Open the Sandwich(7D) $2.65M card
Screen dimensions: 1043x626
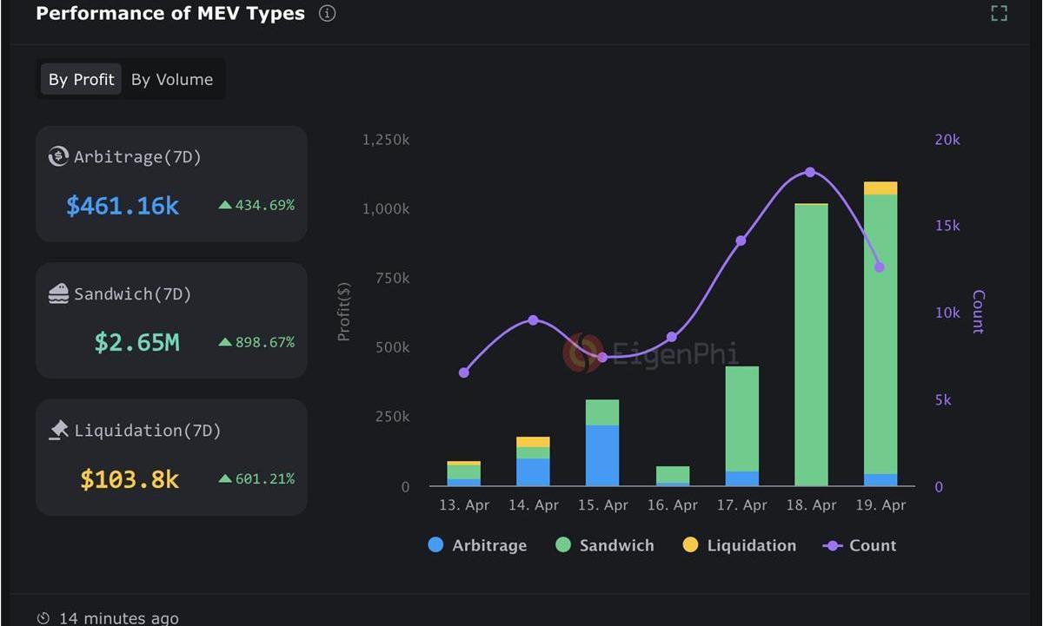click(x=171, y=320)
